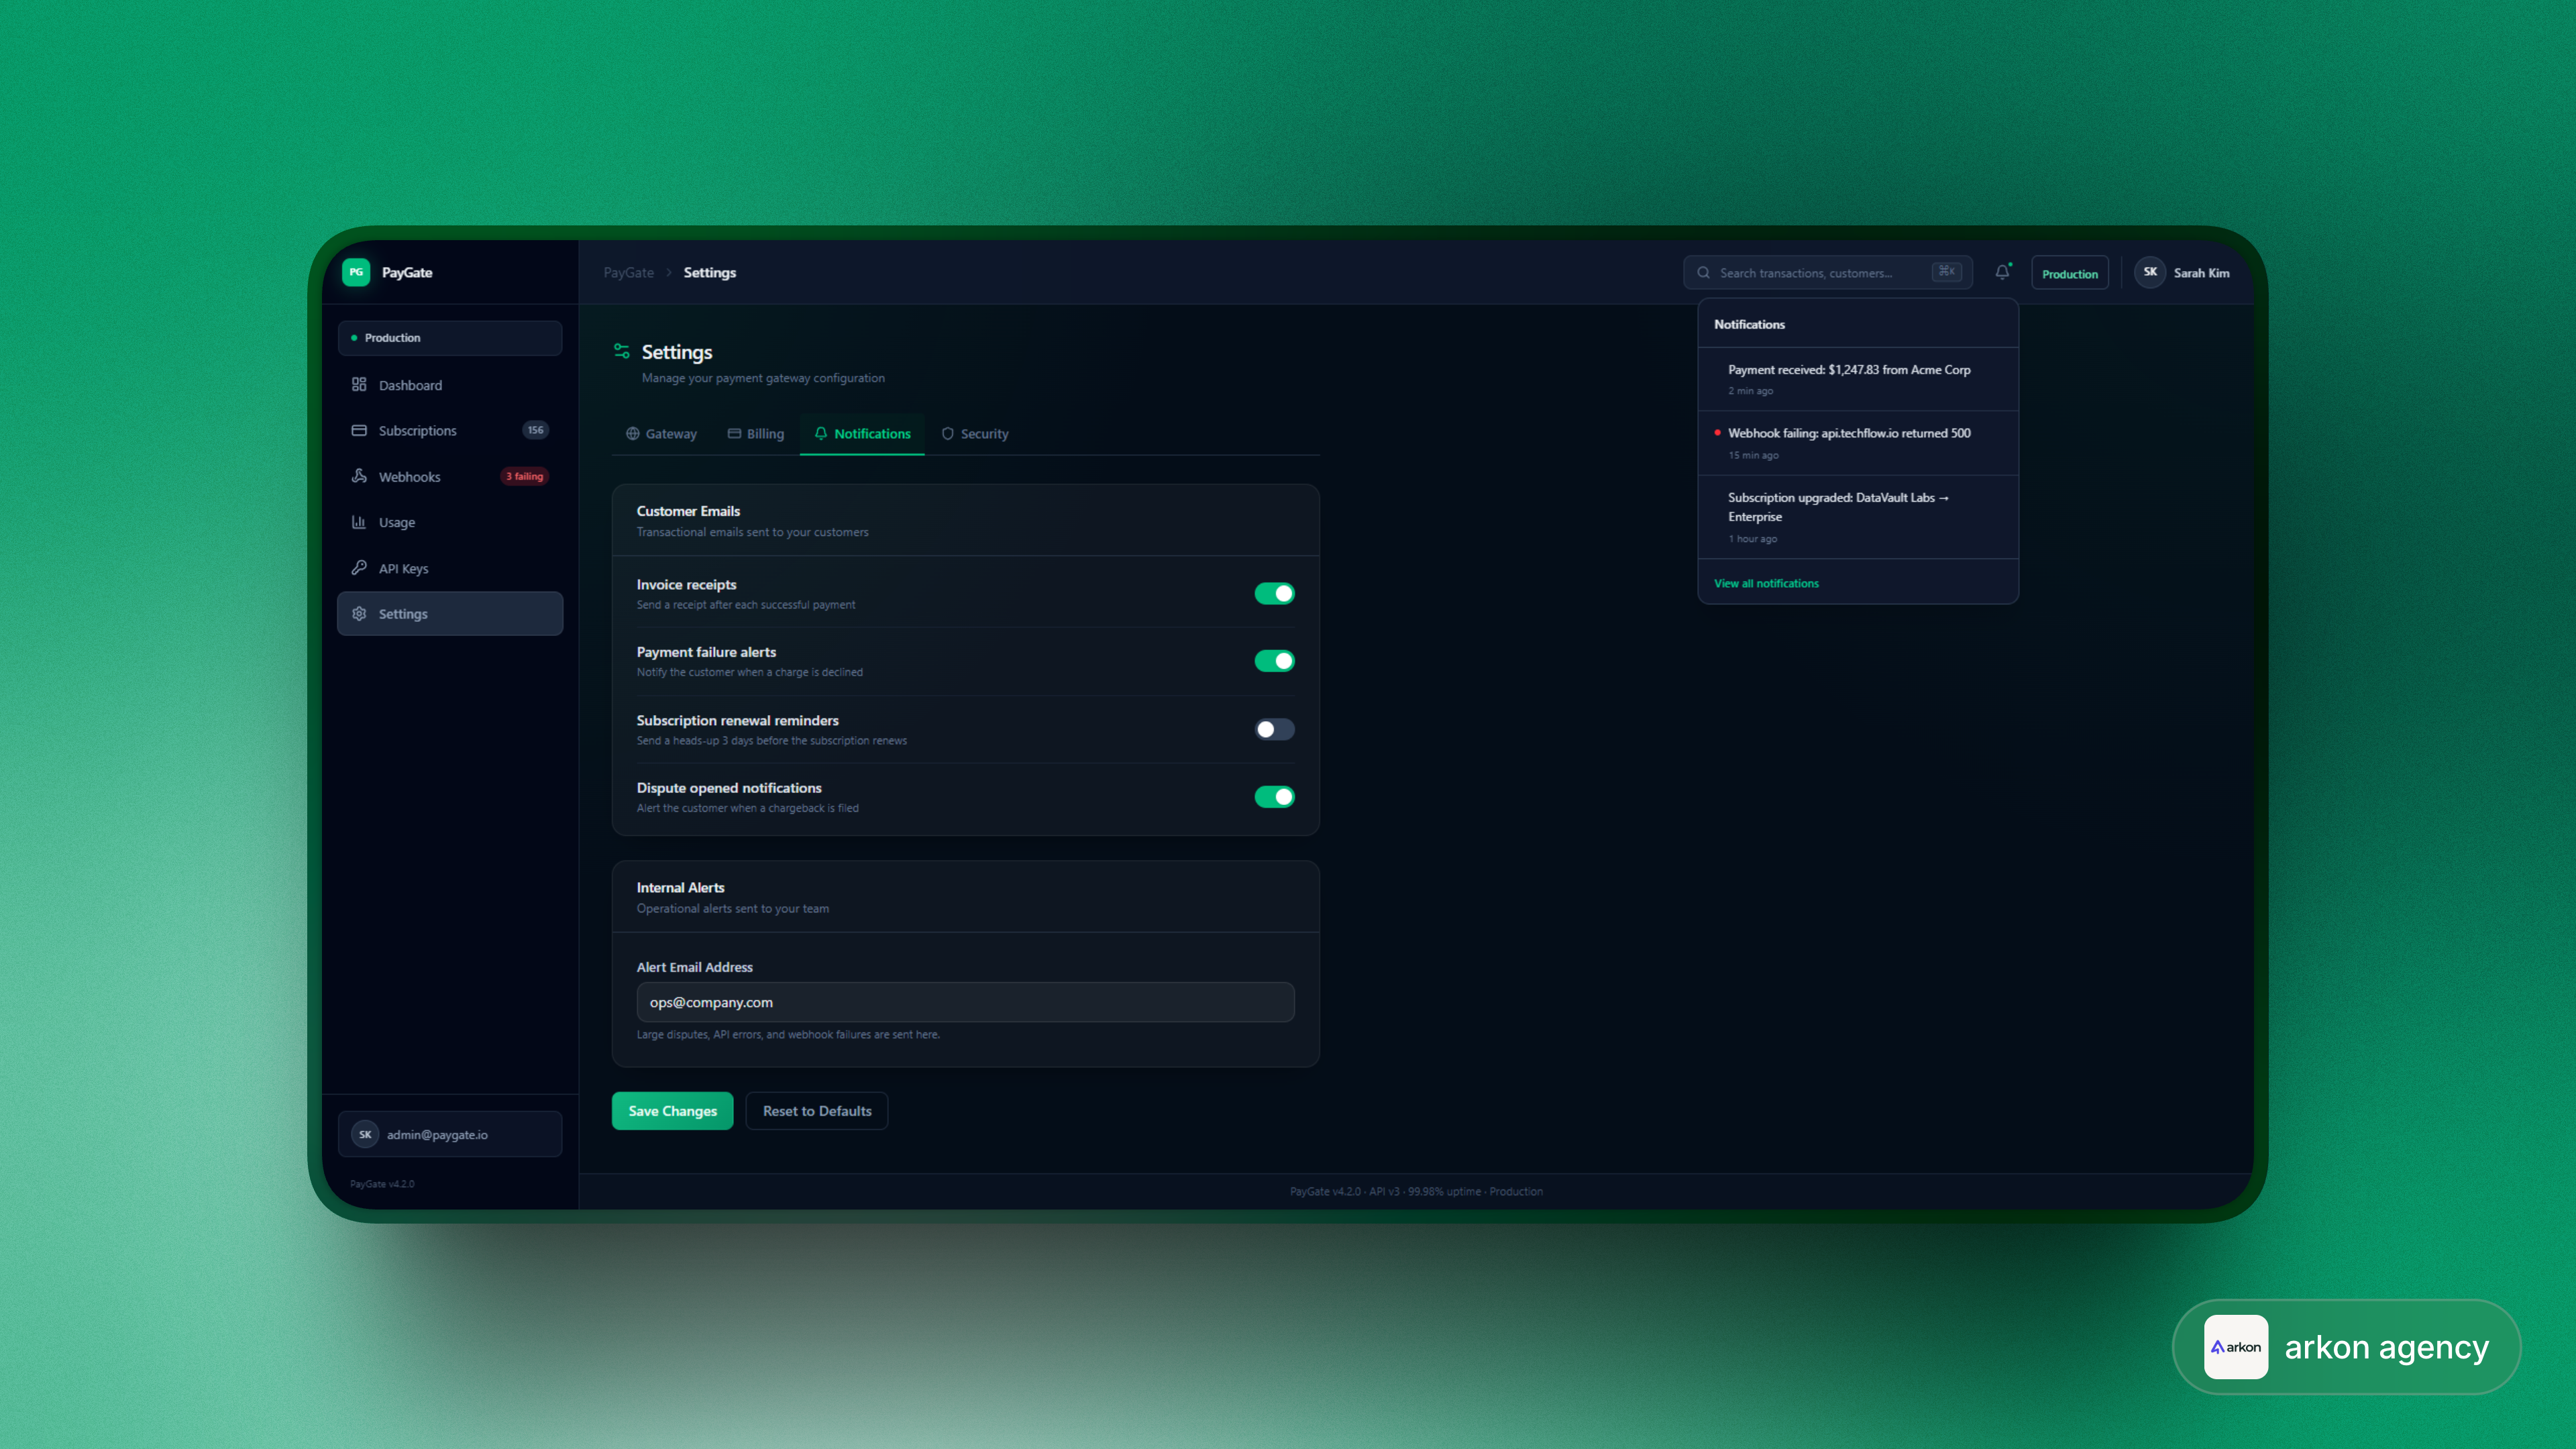Click the Notifications tab bell icon
Image resolution: width=2576 pixels, height=1449 pixels.
coord(820,433)
